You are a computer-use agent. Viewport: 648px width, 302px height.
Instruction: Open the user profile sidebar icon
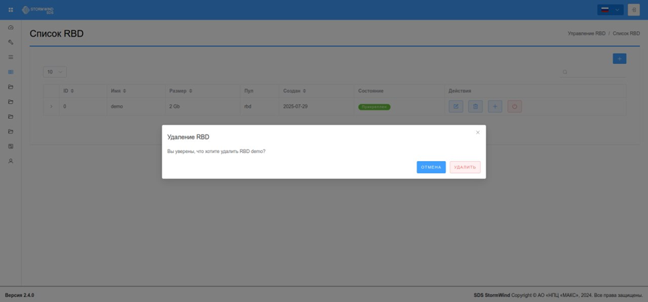coord(11,161)
